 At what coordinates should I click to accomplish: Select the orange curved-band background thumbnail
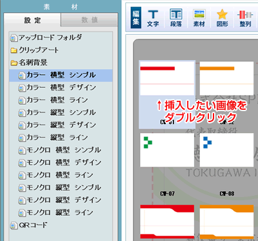(226, 222)
